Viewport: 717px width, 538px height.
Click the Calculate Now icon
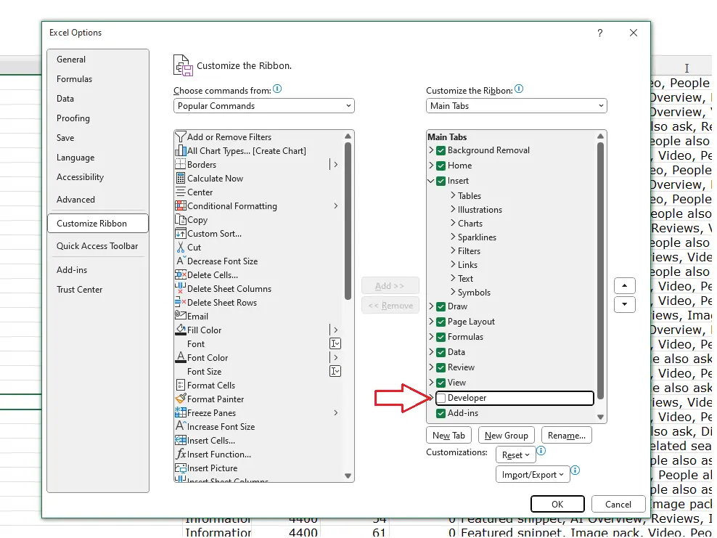[x=181, y=179]
